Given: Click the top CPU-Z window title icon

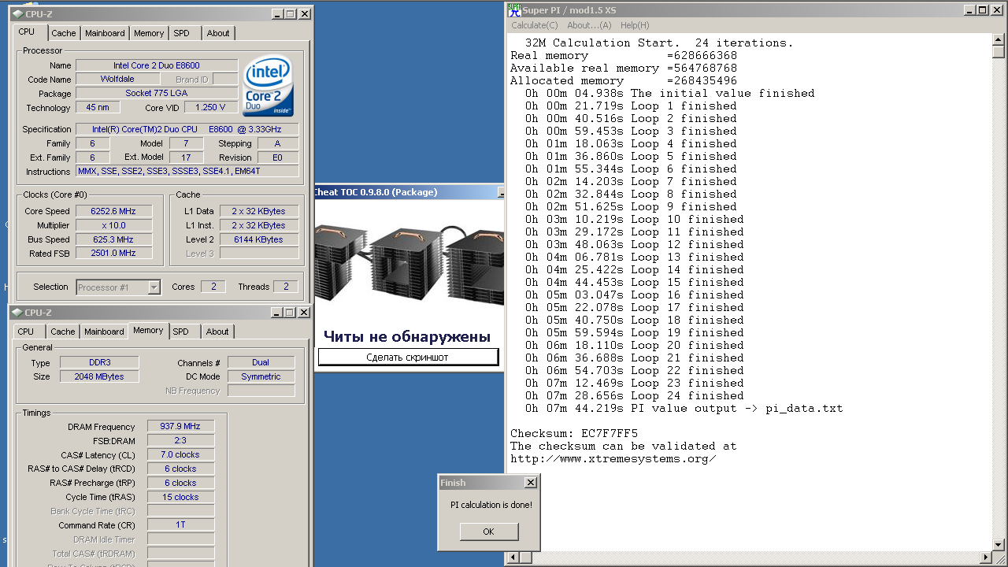Looking at the screenshot, I should [17, 14].
